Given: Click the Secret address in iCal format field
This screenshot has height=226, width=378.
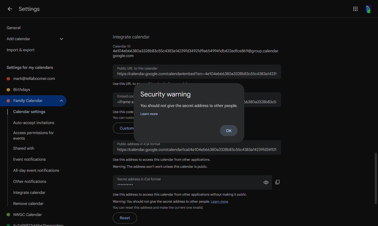Looking at the screenshot, I should pos(192,182).
